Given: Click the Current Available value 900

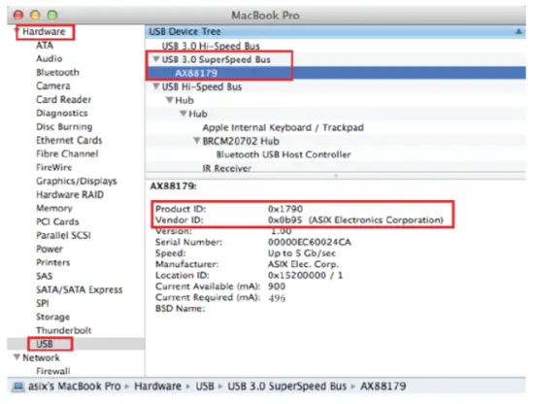Looking at the screenshot, I should pyautogui.click(x=277, y=286).
